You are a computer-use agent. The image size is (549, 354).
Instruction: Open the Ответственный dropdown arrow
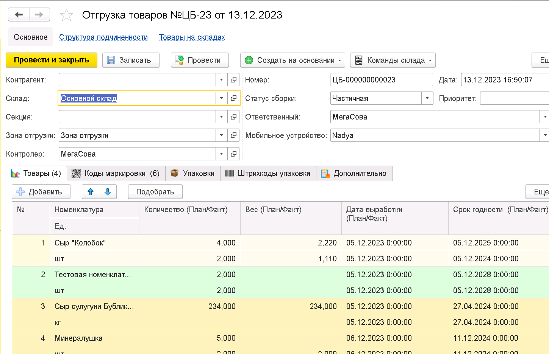click(545, 117)
